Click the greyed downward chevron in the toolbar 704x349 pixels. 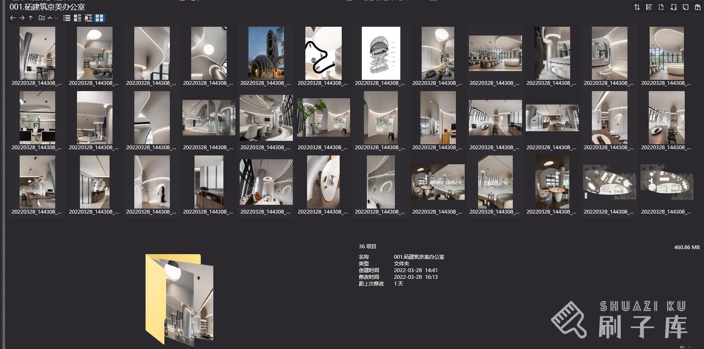click(56, 18)
